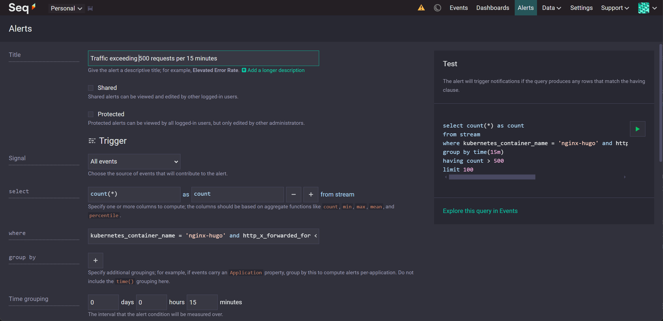The image size is (663, 321).
Task: Click the Title field label
Action: click(15, 55)
